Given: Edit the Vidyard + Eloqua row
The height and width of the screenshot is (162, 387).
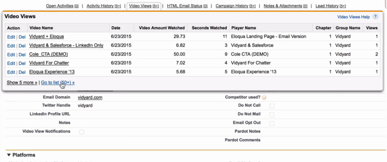Looking at the screenshot, I should coord(11,37).
